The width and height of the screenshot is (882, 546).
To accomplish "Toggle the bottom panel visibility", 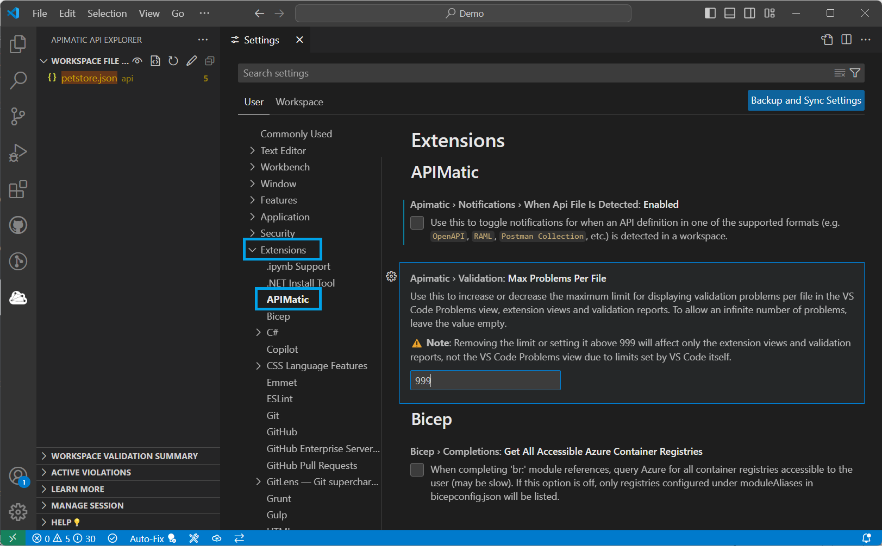I will point(730,14).
